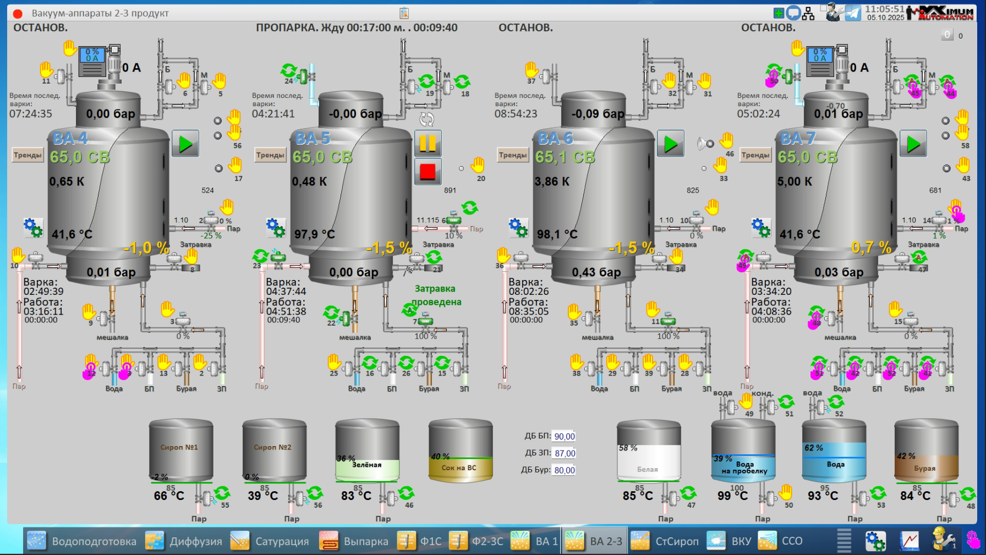Viewport: 986px width, 555px height.
Task: Open the blue chat bubble icon
Action: pos(793,13)
